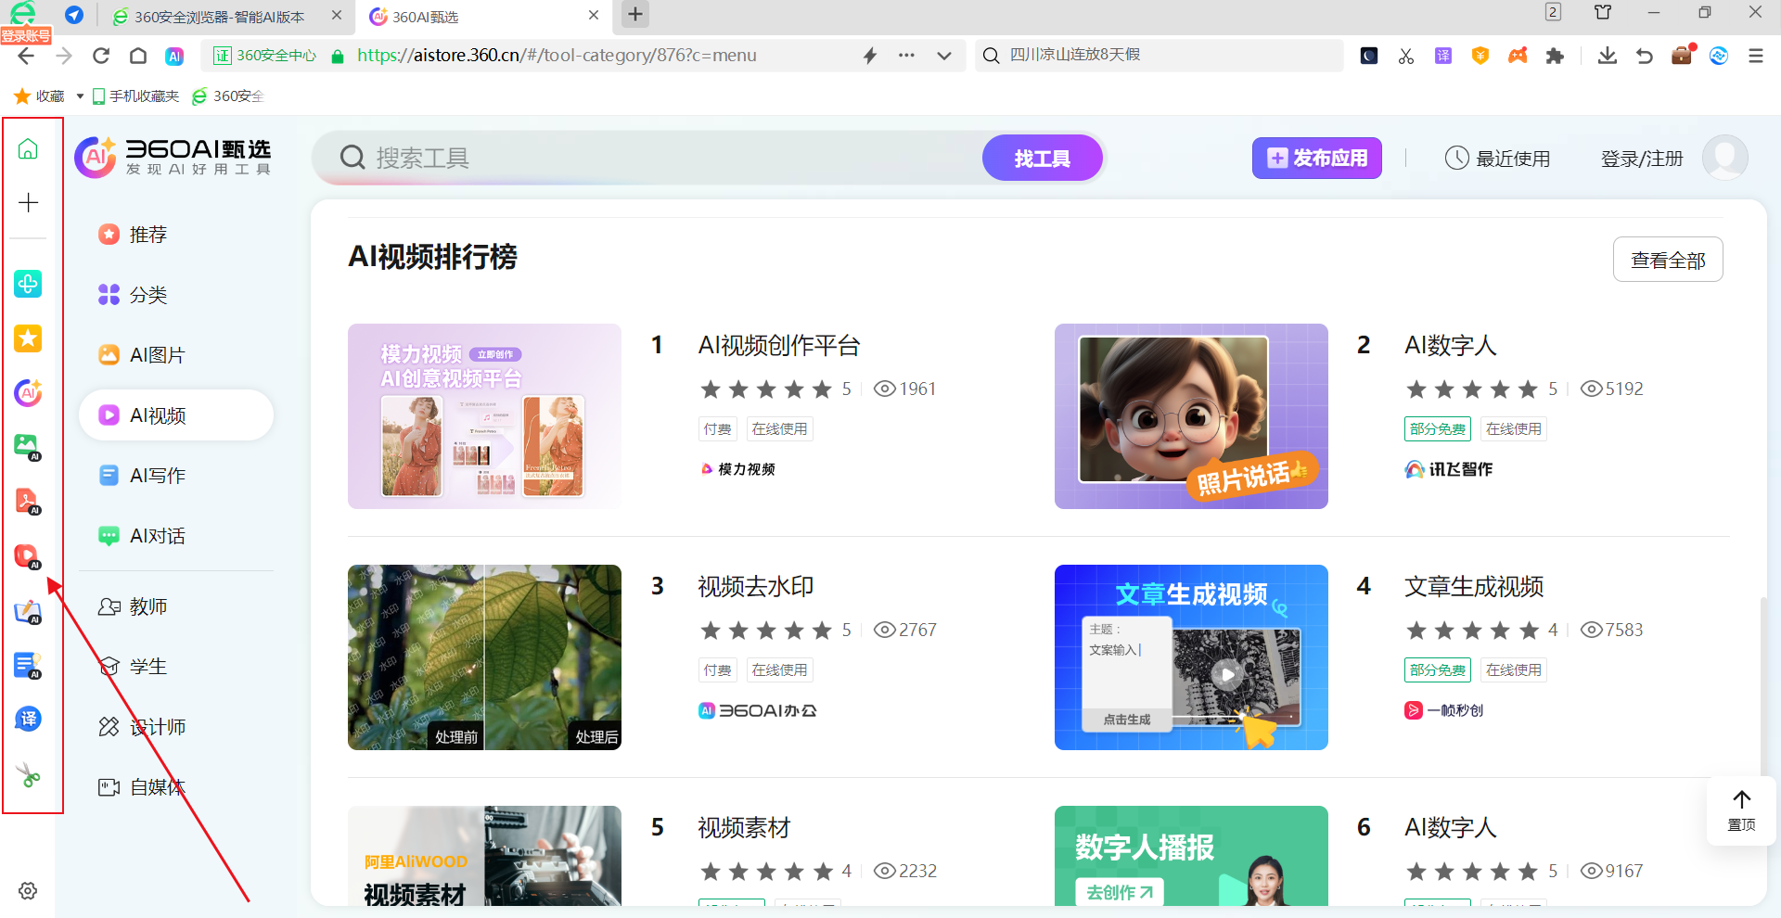This screenshot has width=1781, height=918.
Task: Open the 视频去水印 thumbnail image
Action: (484, 657)
